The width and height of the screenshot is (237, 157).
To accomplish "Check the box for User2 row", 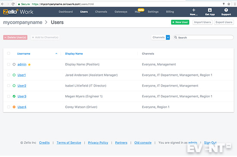I will (x=9, y=86).
